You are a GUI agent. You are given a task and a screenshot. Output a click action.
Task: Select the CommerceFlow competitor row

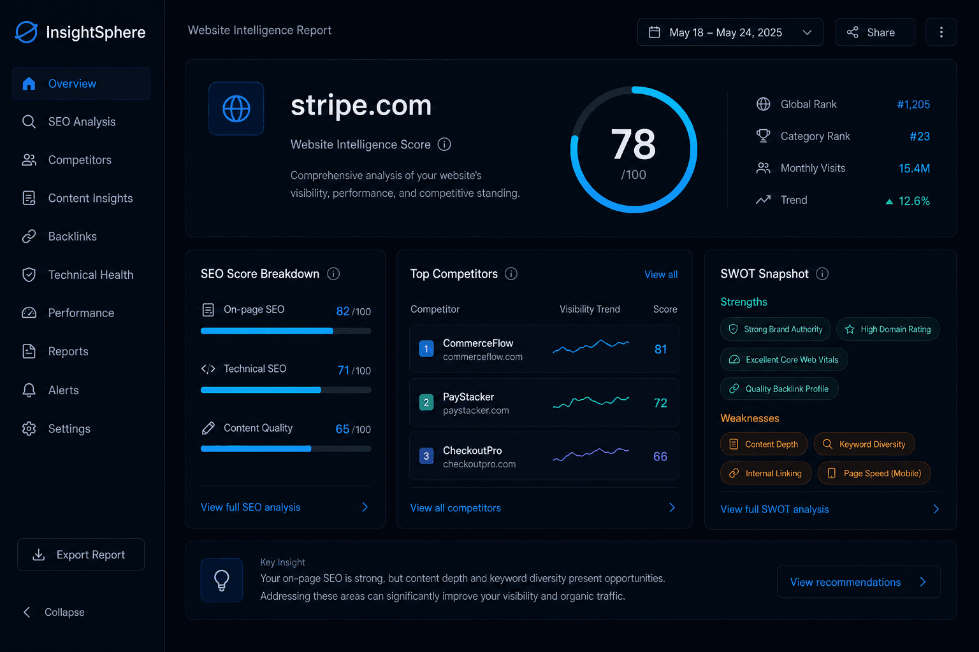[544, 349]
